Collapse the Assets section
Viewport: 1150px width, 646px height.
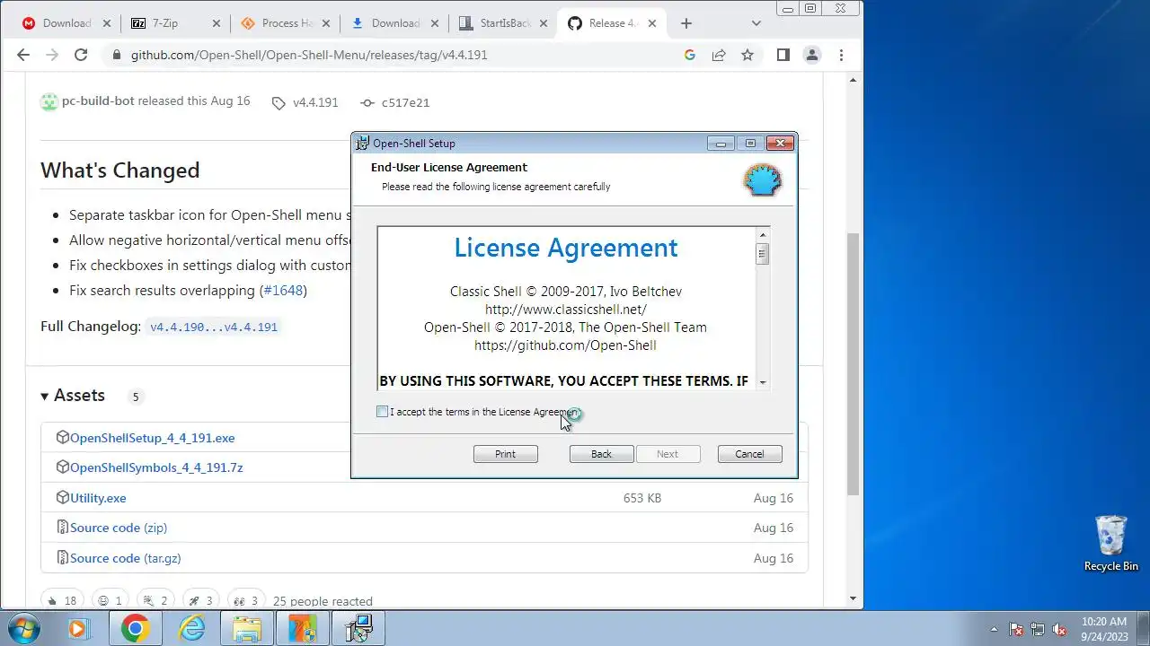(x=73, y=396)
